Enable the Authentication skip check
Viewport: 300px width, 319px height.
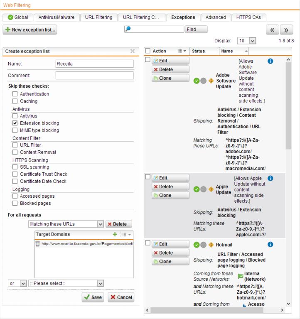point(15,94)
